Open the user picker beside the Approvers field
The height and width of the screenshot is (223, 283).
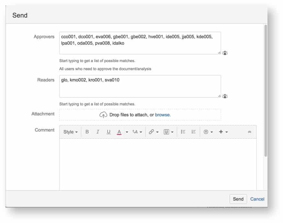point(225,53)
